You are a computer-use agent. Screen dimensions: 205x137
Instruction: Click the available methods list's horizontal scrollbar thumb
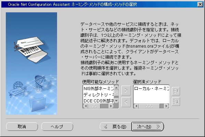(x=94, y=106)
